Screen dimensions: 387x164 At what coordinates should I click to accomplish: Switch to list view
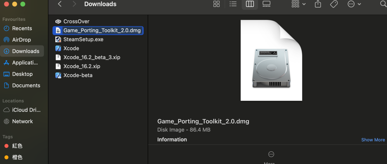point(233,4)
